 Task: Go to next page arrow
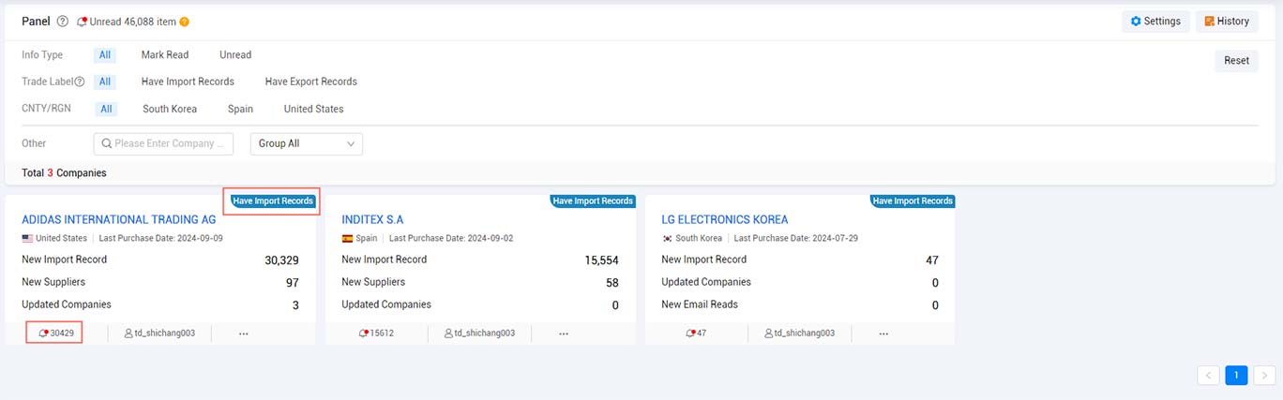(x=1264, y=376)
